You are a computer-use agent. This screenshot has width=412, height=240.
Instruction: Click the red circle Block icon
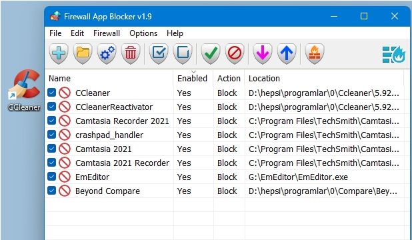(235, 53)
